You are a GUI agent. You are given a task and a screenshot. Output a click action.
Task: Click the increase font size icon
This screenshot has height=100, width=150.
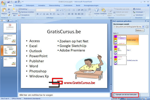click(58, 10)
